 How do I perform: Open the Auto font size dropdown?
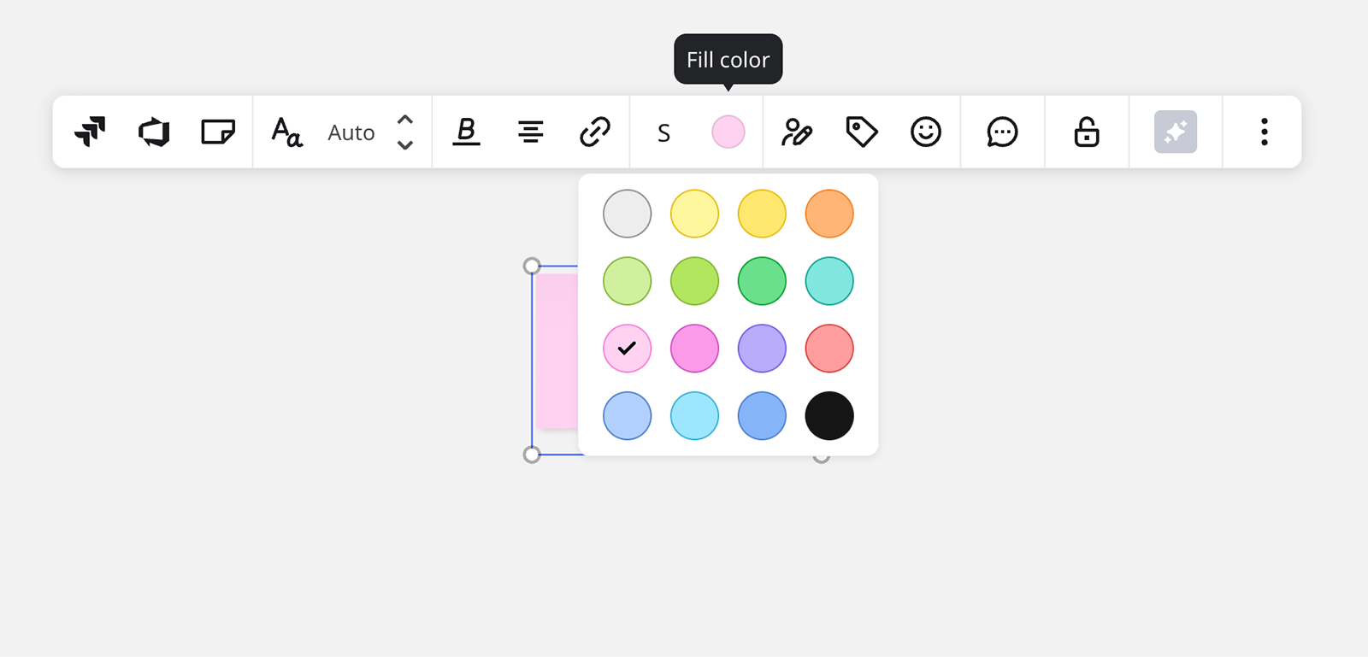tap(351, 132)
